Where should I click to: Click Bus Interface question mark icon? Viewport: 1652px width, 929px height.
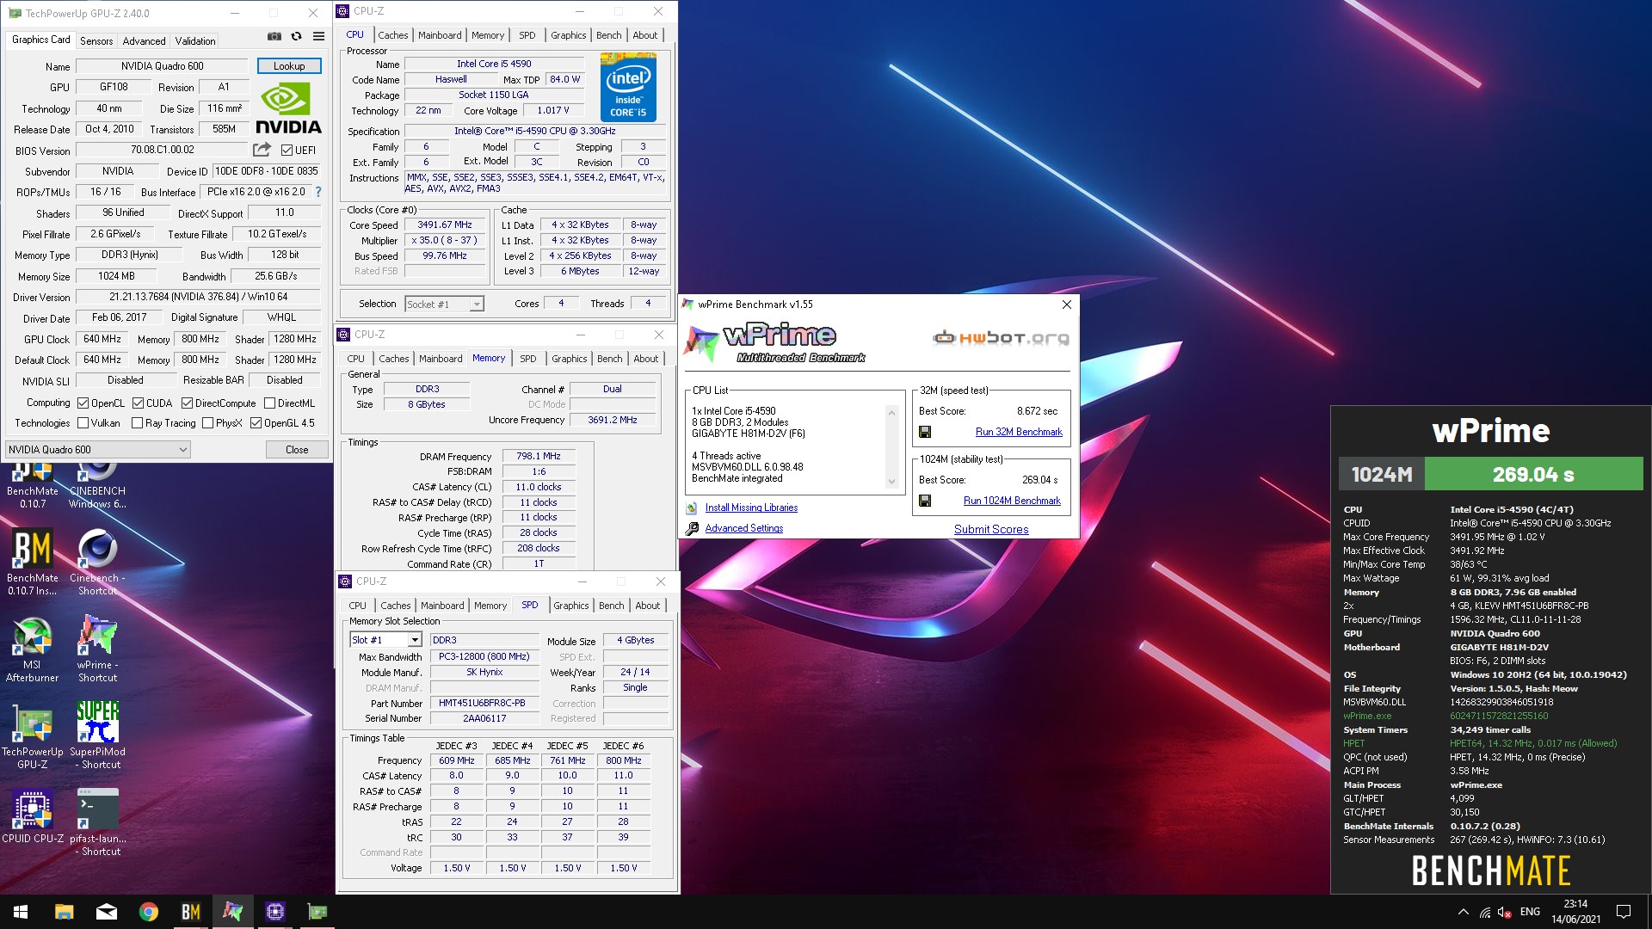tap(318, 192)
